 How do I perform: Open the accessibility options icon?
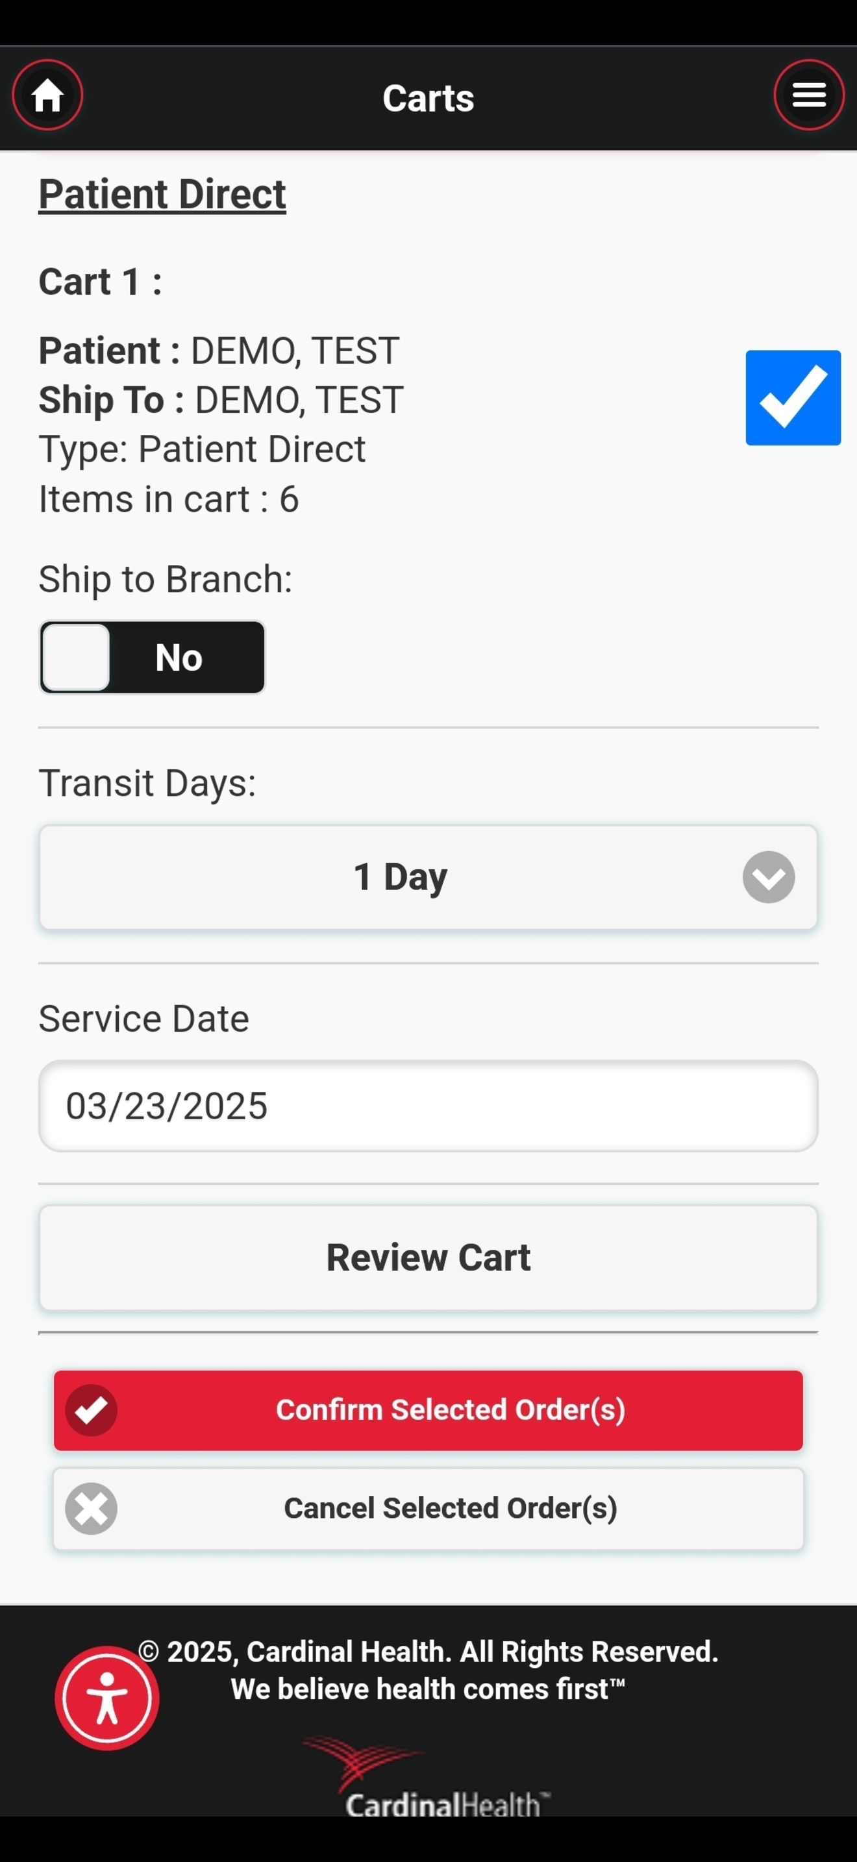pos(107,1698)
